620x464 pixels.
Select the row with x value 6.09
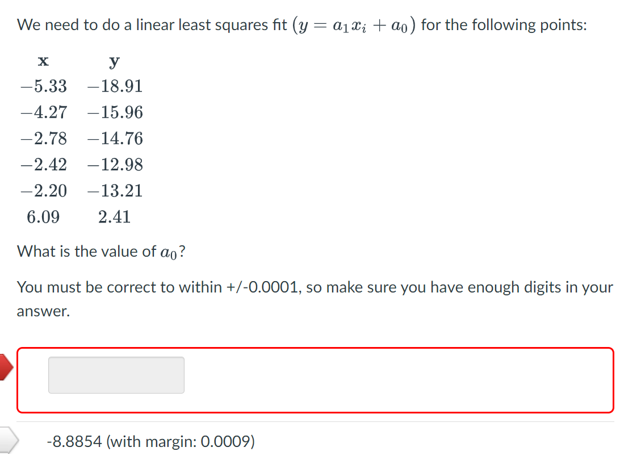tap(43, 216)
